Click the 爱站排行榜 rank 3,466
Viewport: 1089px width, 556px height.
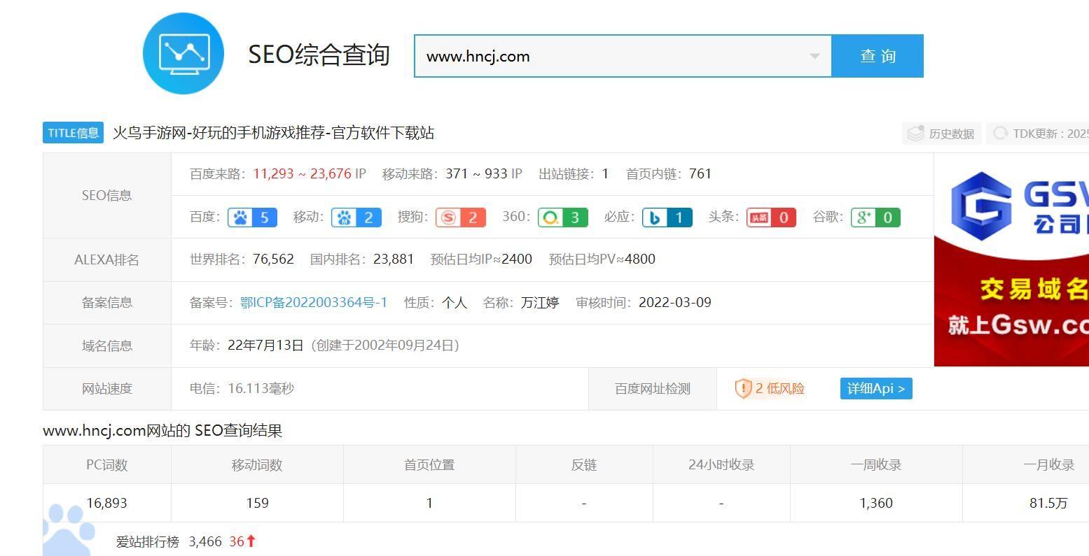[x=205, y=541]
